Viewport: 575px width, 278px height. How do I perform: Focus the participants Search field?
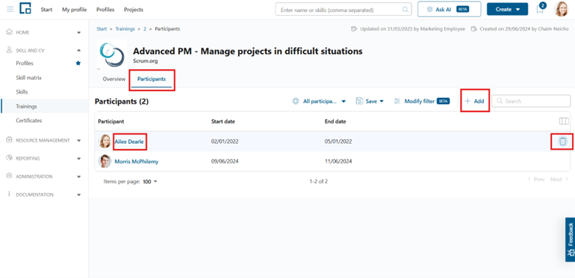coord(531,101)
